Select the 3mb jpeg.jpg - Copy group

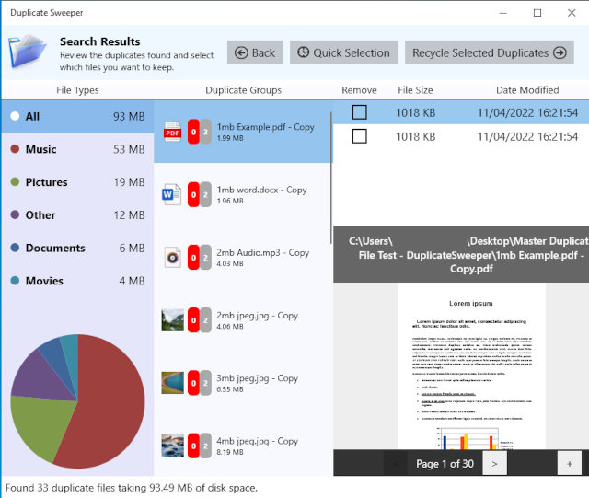(x=243, y=383)
